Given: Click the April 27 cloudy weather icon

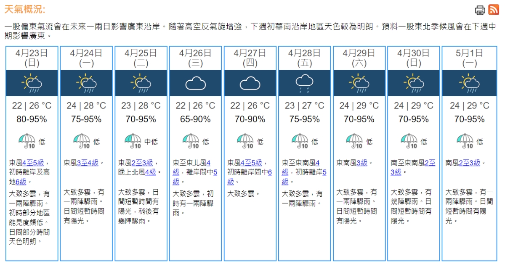Looking at the screenshot, I should click(250, 83).
